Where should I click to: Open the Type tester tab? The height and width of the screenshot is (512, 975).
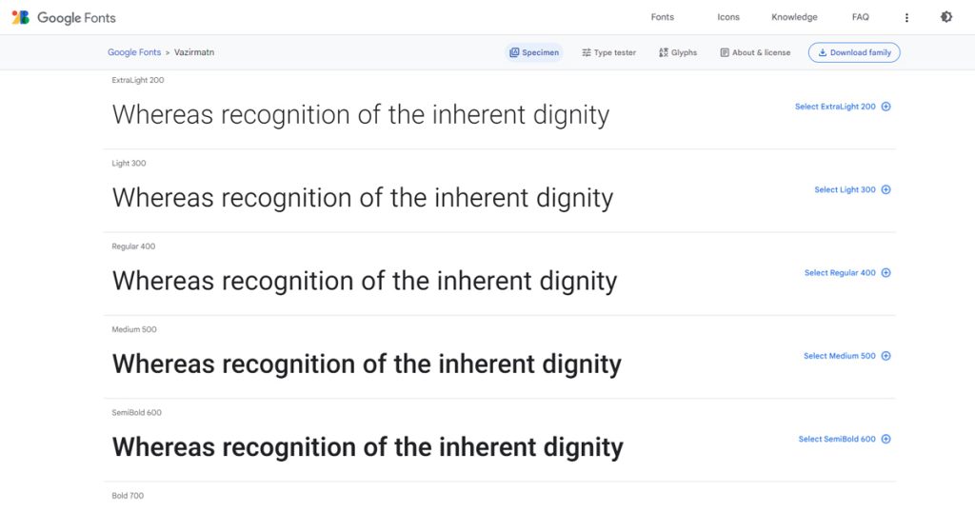[608, 52]
